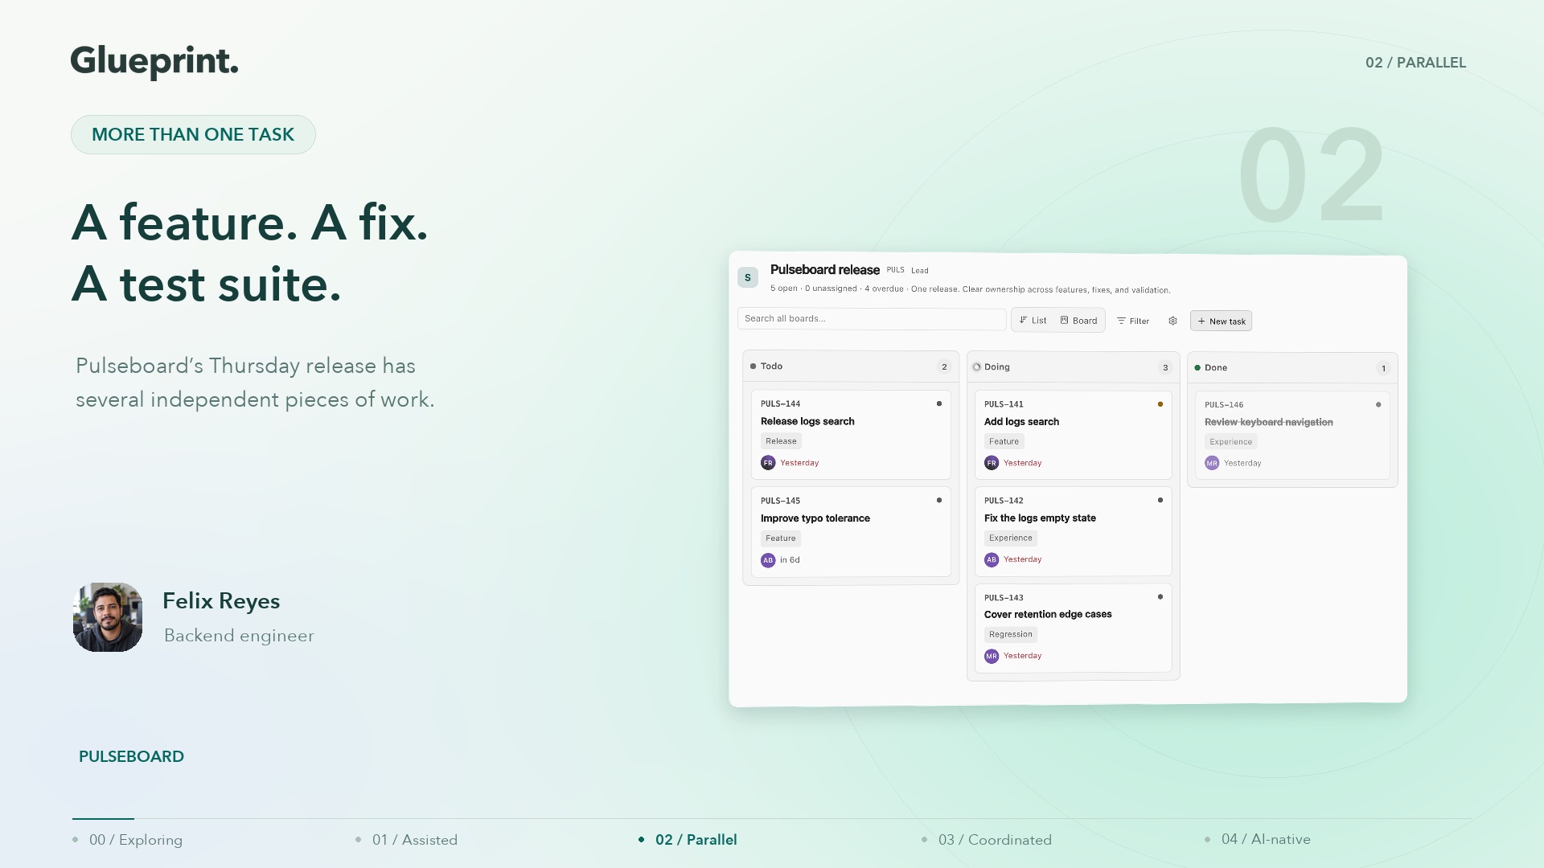Open the Filter options
This screenshot has height=868, width=1544.
coord(1133,321)
